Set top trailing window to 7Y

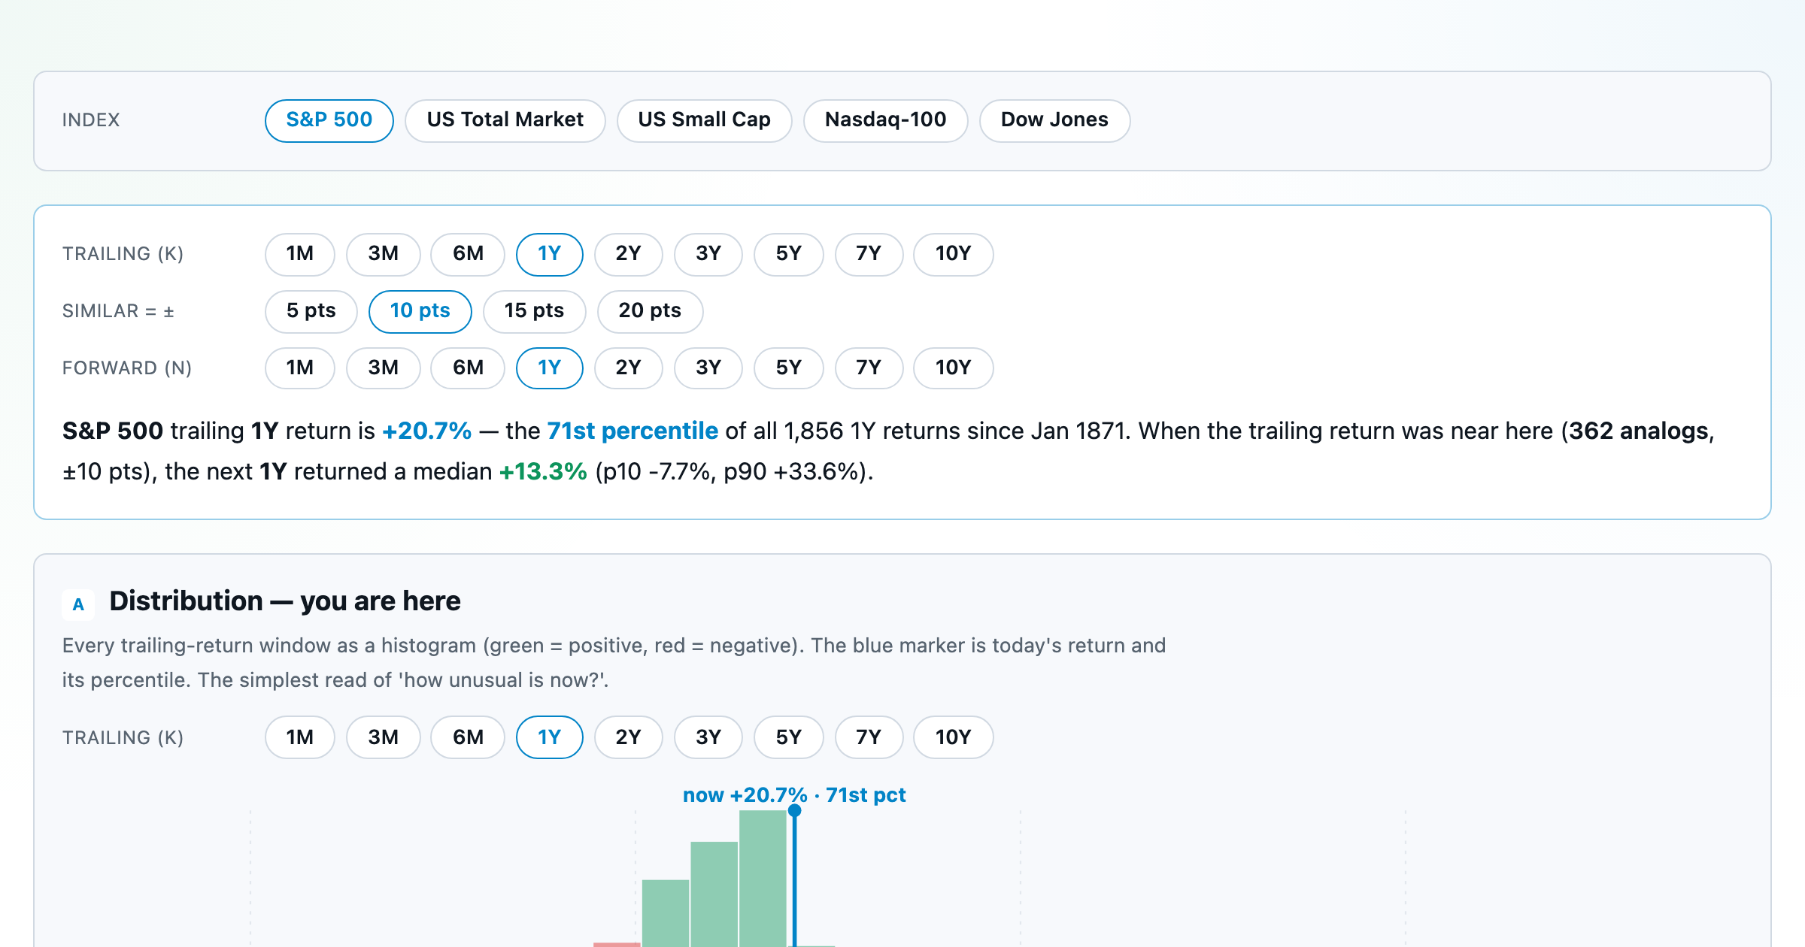click(869, 254)
